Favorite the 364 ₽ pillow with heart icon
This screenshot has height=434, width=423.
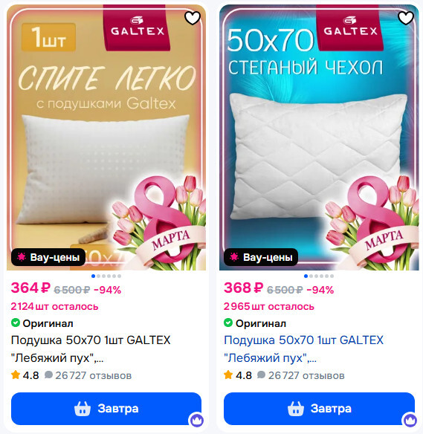(x=193, y=19)
